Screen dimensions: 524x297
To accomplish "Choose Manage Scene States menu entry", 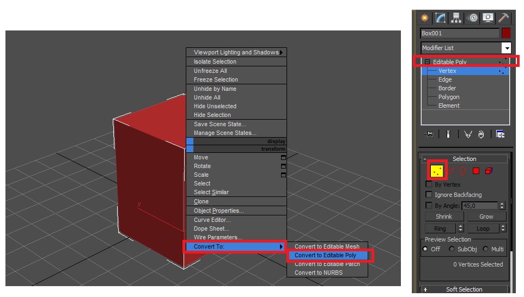I will (x=236, y=133).
